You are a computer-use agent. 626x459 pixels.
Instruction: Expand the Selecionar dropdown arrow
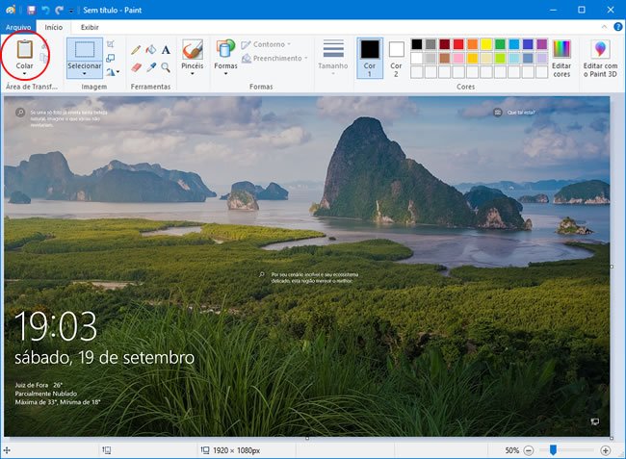[85, 73]
